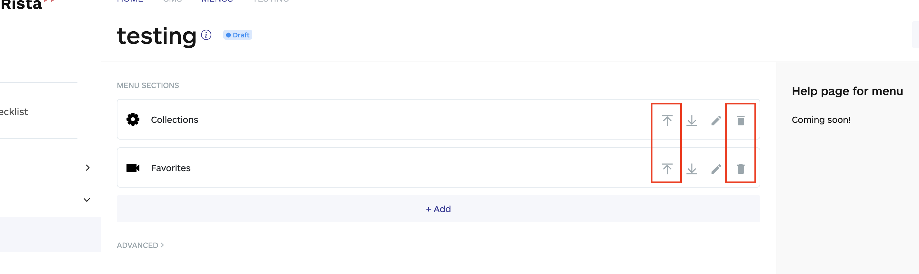Add a new menu section
Viewport: 919px width, 274px height.
click(438, 209)
